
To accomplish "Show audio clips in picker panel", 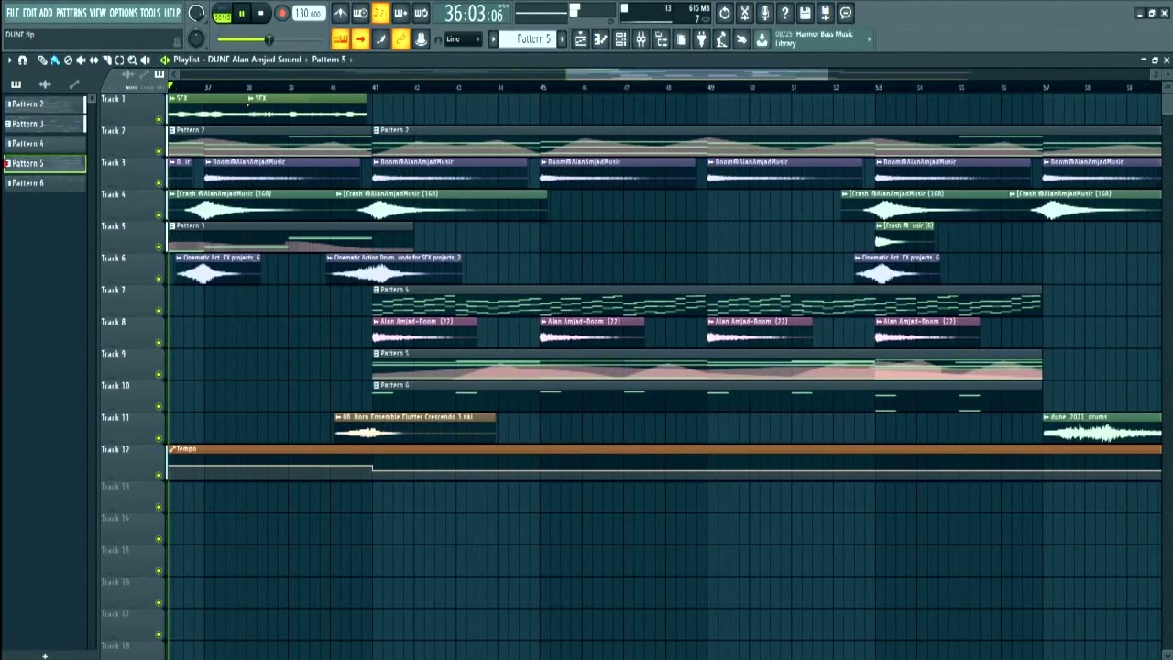I will 45,84.
